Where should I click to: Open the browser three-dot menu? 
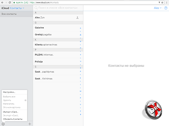point(167,2)
